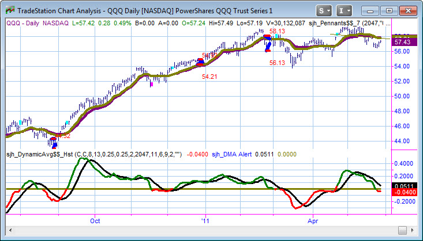
Task: Close the Chart Analysis window
Action: pyautogui.click(x=408, y=11)
